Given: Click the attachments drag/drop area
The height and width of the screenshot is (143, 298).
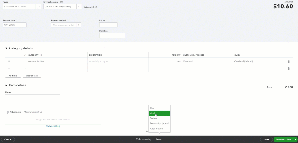Looking at the screenshot, I should coord(53,120).
